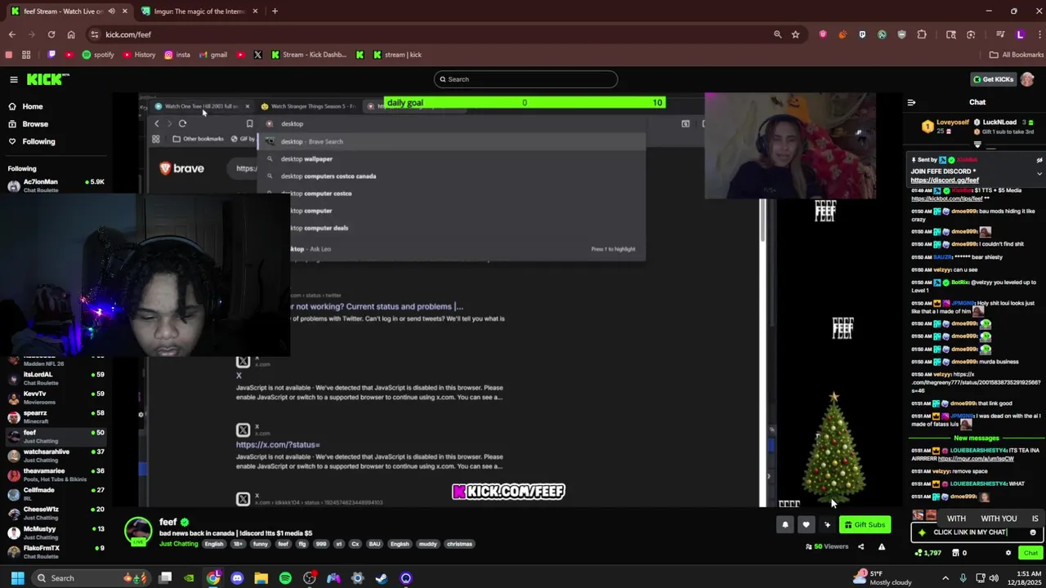Screen dimensions: 1046x588
Task: Click the 1,797 channel points icon
Action: [928, 553]
